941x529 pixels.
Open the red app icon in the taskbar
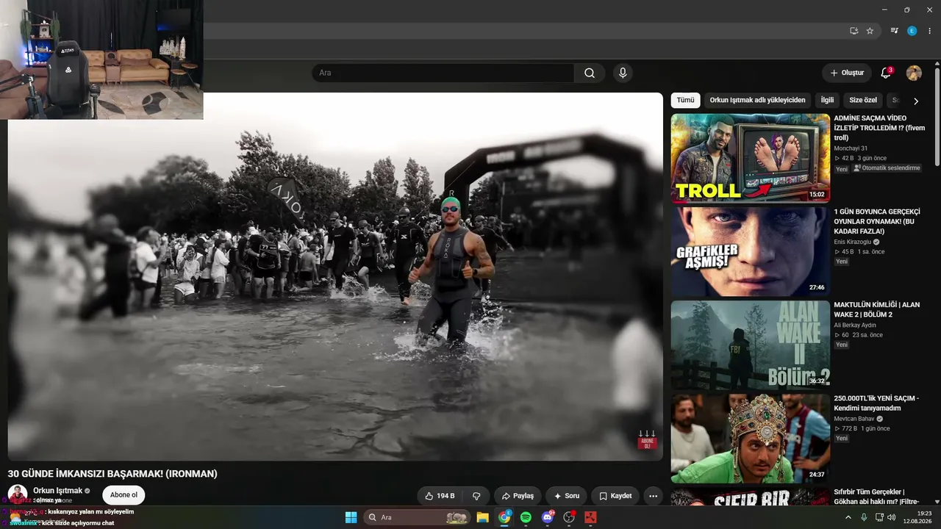pyautogui.click(x=590, y=517)
